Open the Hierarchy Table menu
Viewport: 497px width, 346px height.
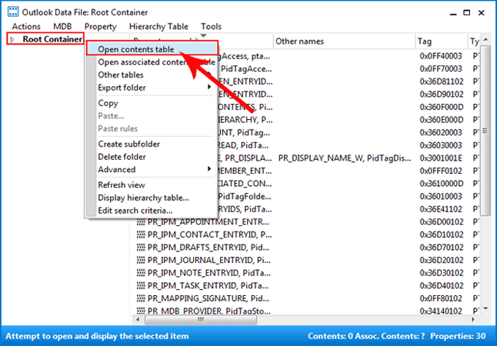[158, 26]
